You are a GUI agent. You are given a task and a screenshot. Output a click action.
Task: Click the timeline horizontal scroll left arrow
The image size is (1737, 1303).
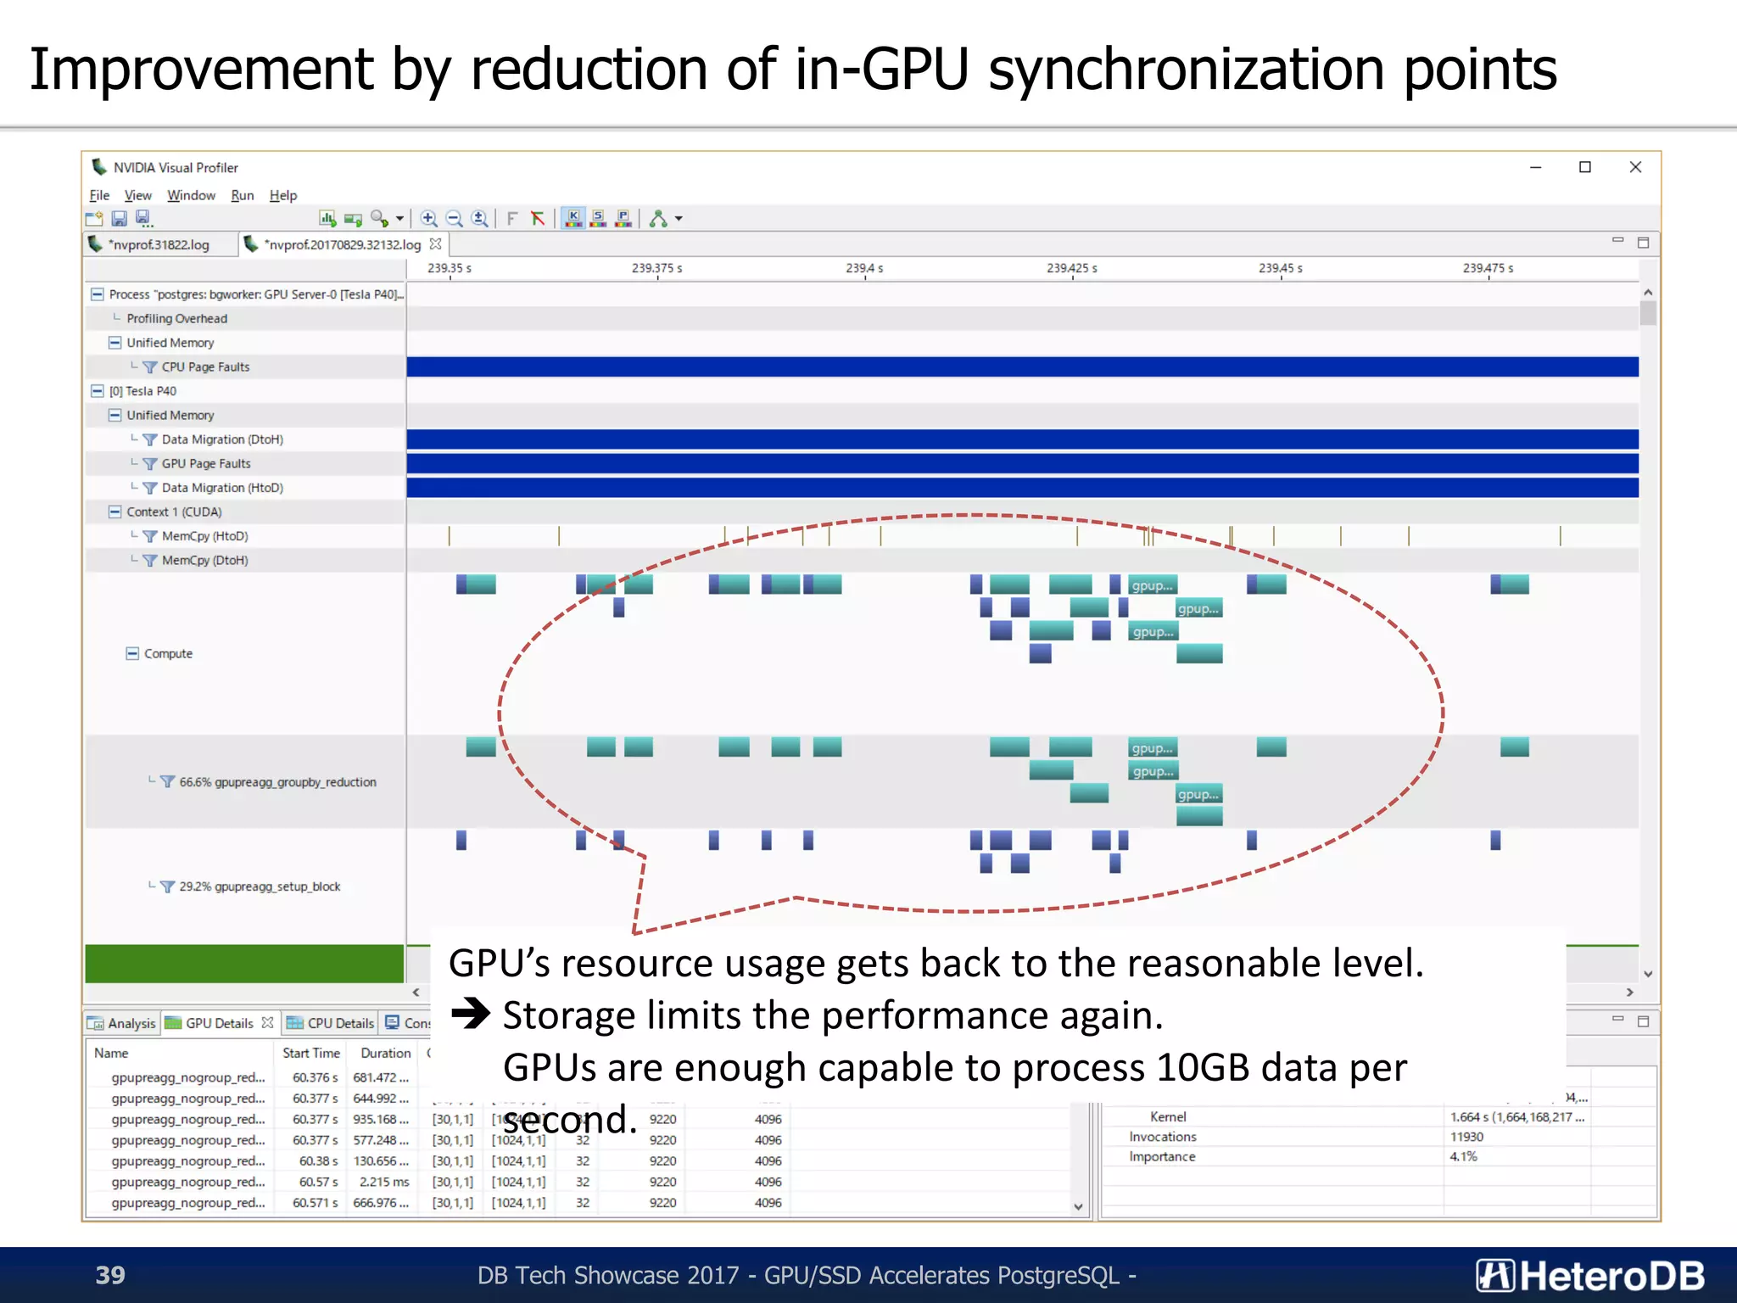pos(416,992)
